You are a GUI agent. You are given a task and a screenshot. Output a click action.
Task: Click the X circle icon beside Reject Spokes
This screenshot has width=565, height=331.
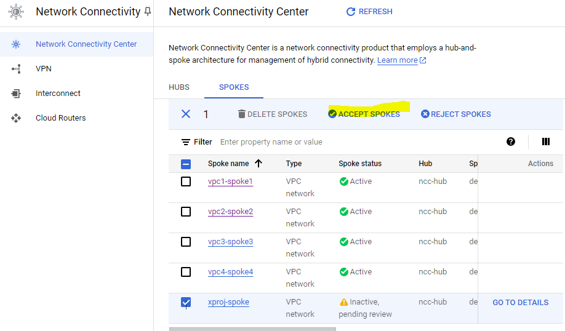tap(425, 114)
